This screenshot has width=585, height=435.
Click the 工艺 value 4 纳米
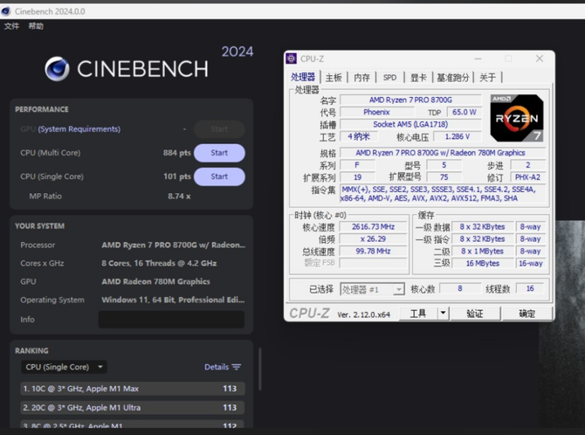coord(359,136)
